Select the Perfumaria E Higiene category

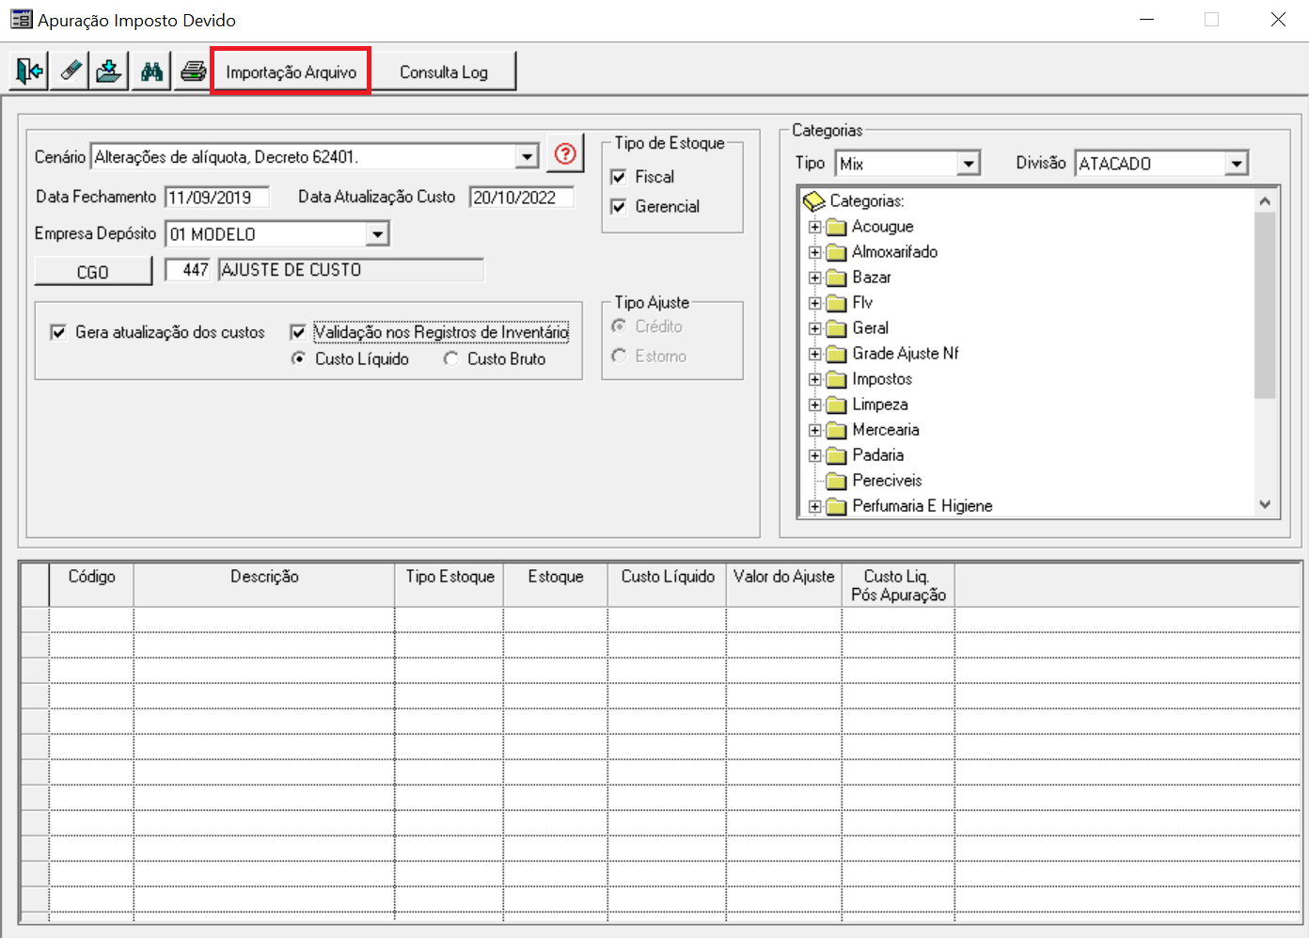923,506
